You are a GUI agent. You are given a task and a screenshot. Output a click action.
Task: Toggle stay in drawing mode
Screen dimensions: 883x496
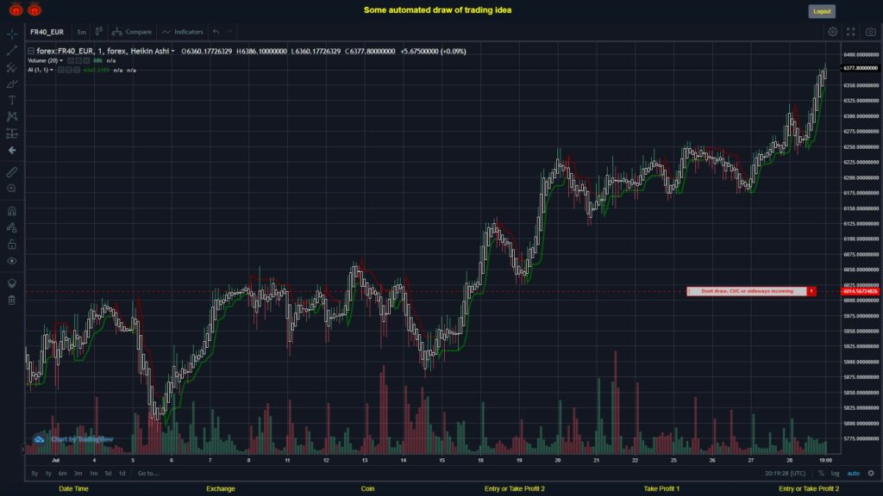pyautogui.click(x=12, y=227)
